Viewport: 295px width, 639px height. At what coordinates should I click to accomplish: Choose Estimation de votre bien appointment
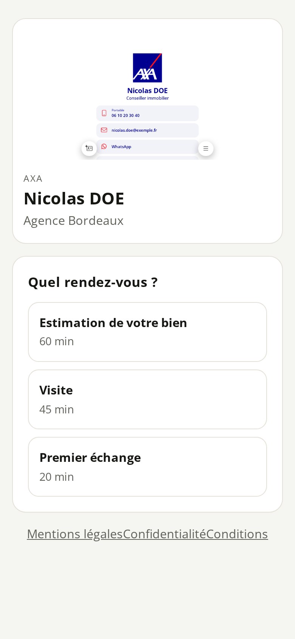point(147,332)
